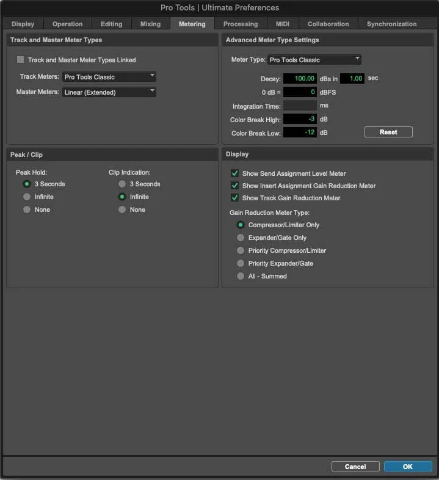This screenshot has height=480, width=439.
Task: Open the Master Meters dropdown
Action: 109,92
